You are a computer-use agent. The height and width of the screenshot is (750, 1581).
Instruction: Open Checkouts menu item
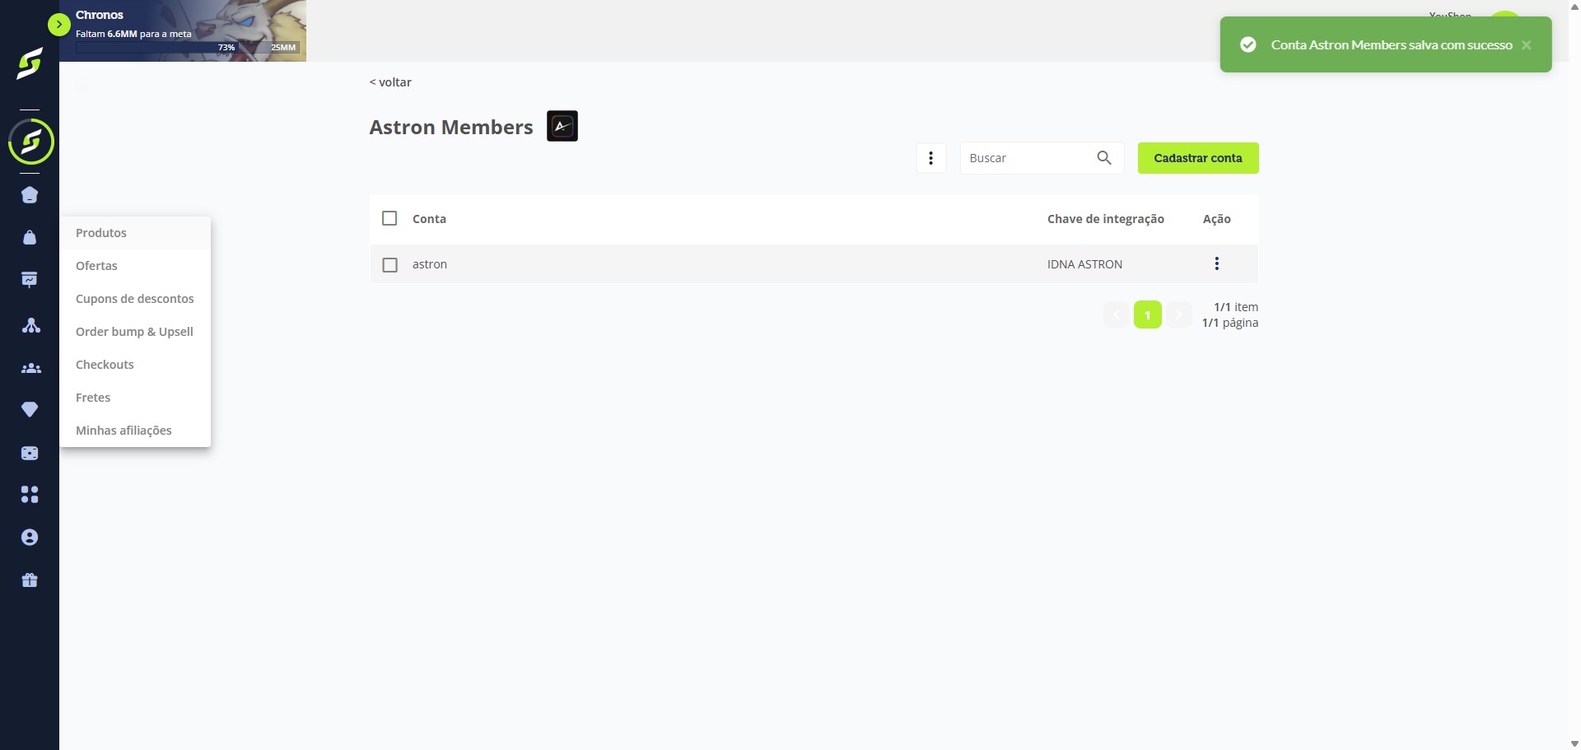pos(135,365)
